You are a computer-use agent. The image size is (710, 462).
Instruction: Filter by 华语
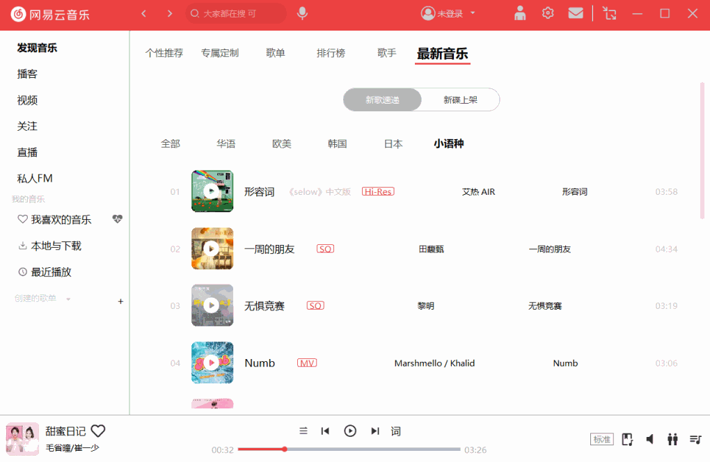(226, 144)
